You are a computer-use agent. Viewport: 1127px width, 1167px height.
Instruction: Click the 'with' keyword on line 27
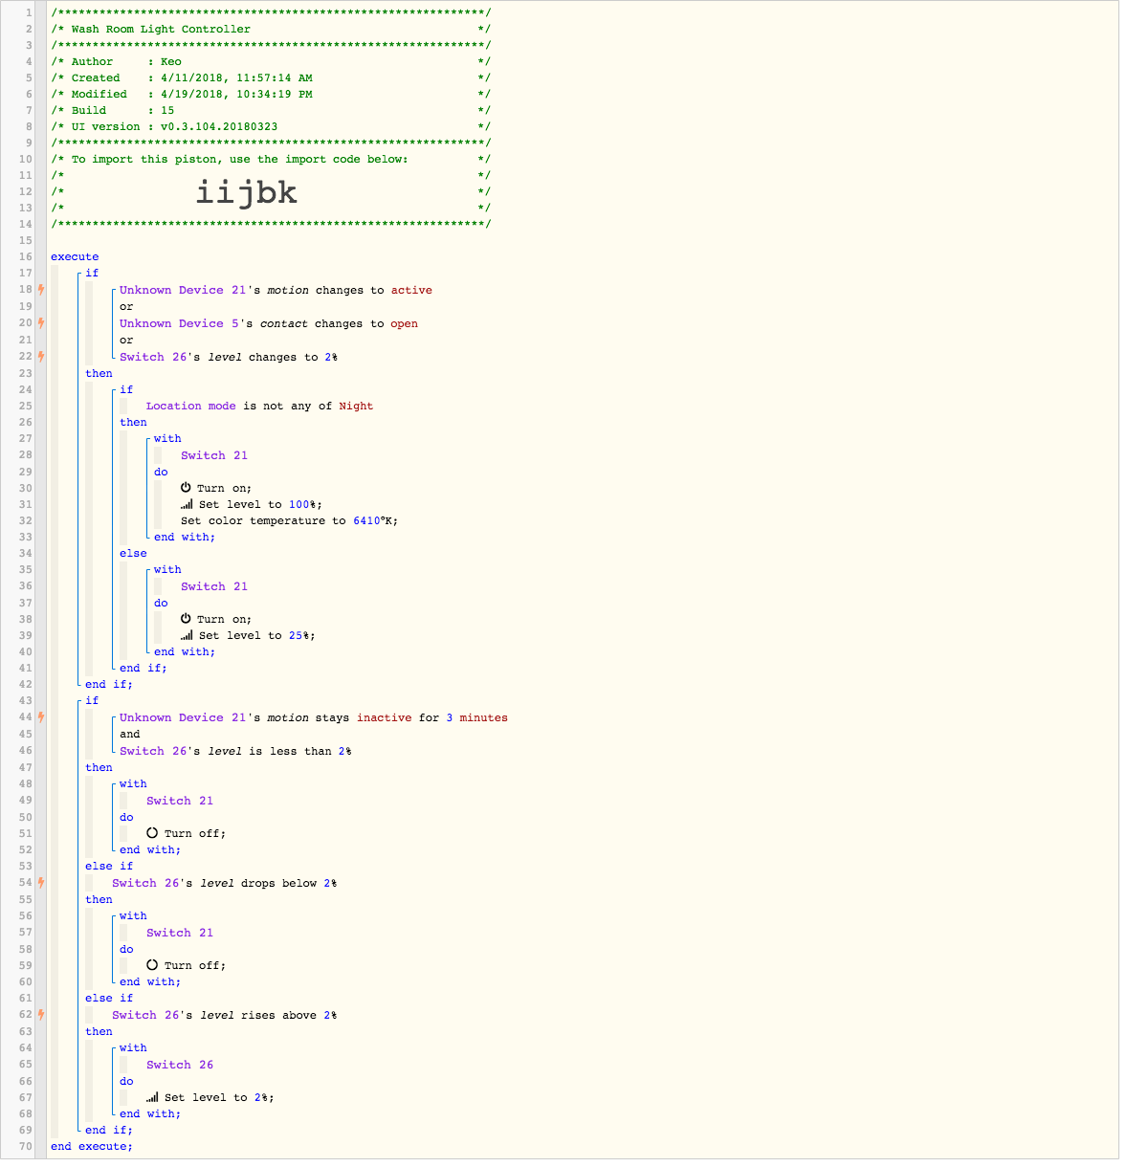point(167,438)
